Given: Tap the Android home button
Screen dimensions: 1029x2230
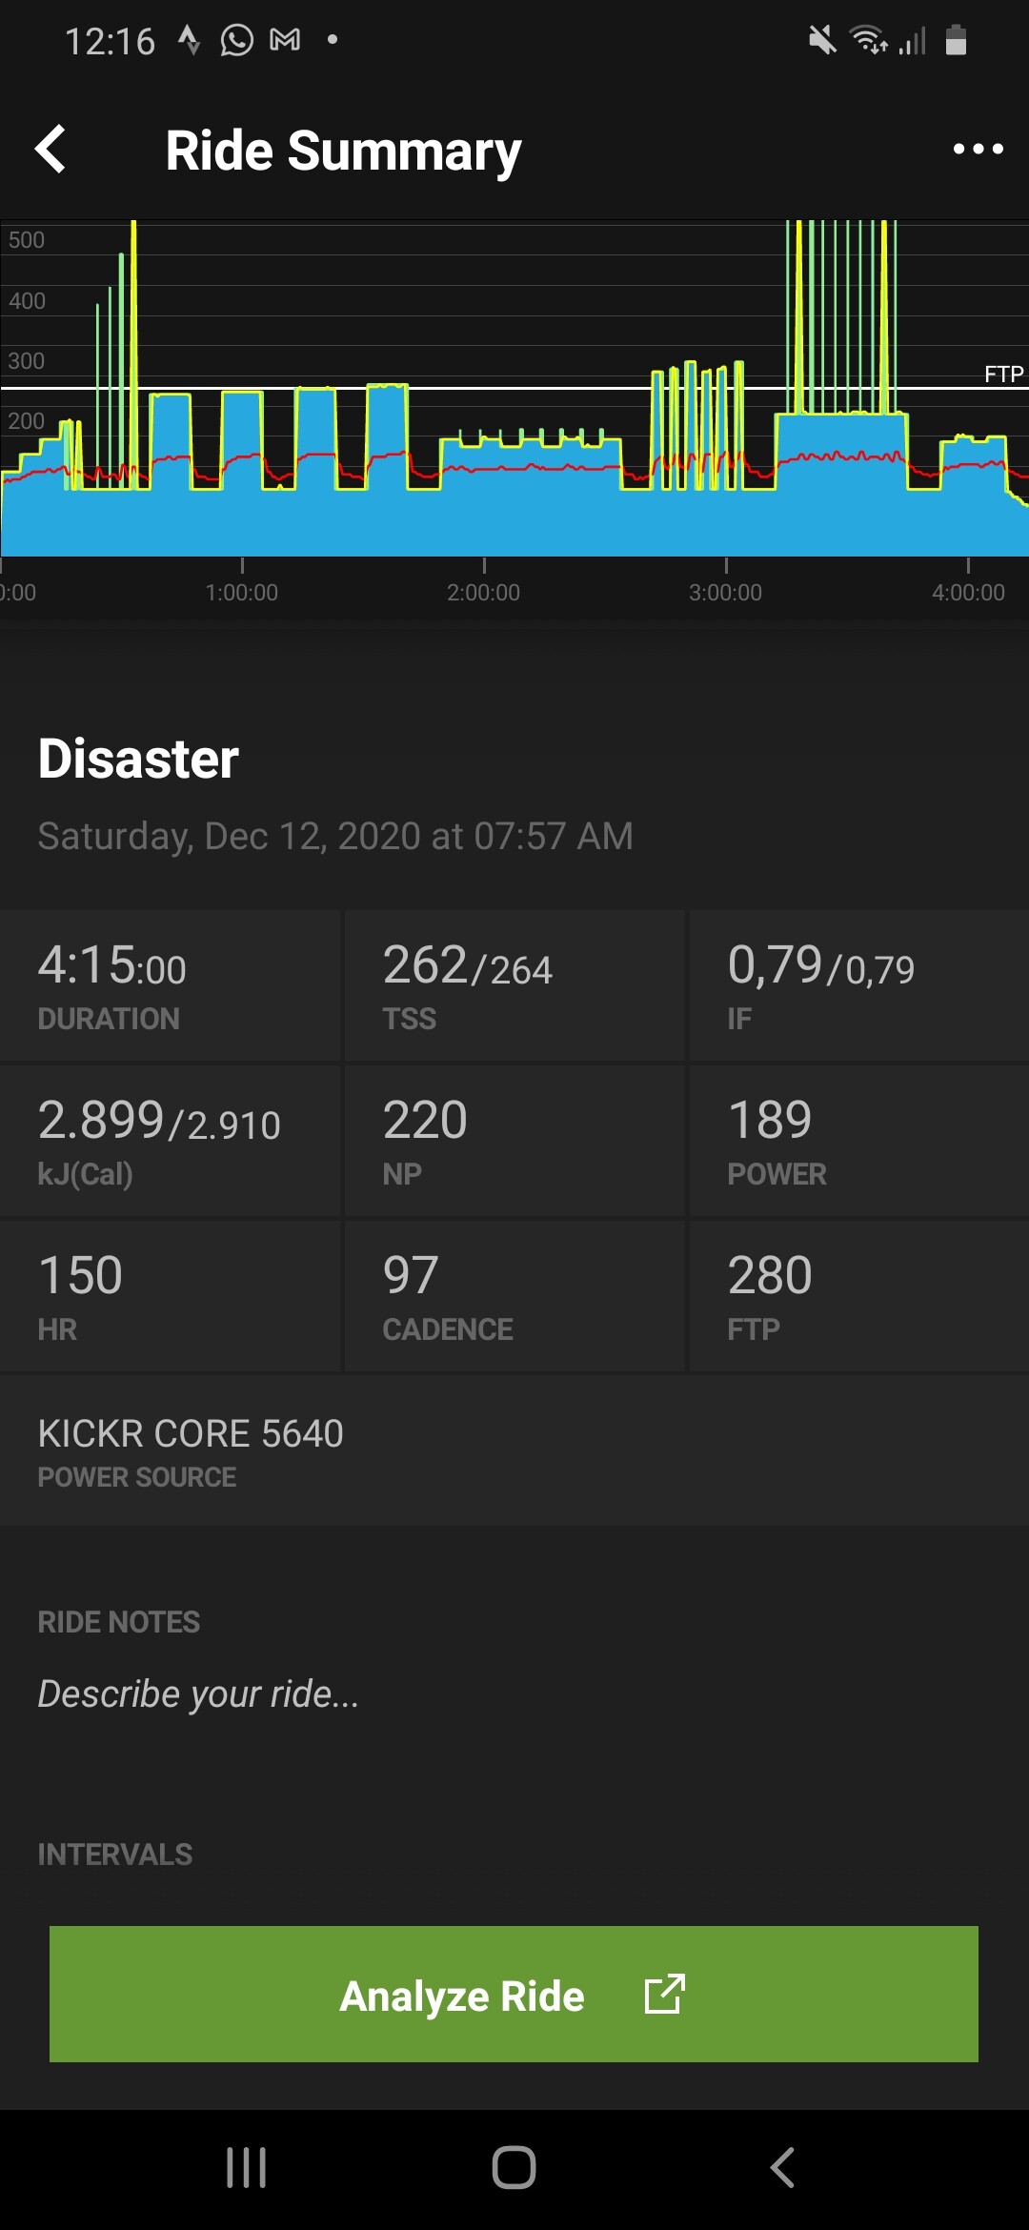Looking at the screenshot, I should (514, 2167).
